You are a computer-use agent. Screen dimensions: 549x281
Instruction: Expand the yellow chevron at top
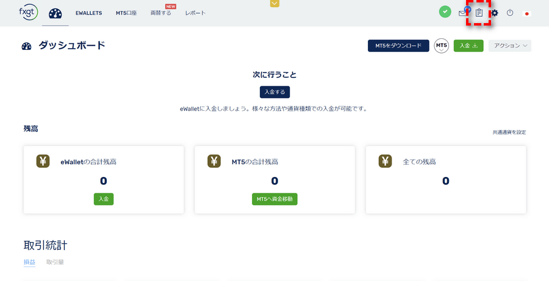point(275,4)
